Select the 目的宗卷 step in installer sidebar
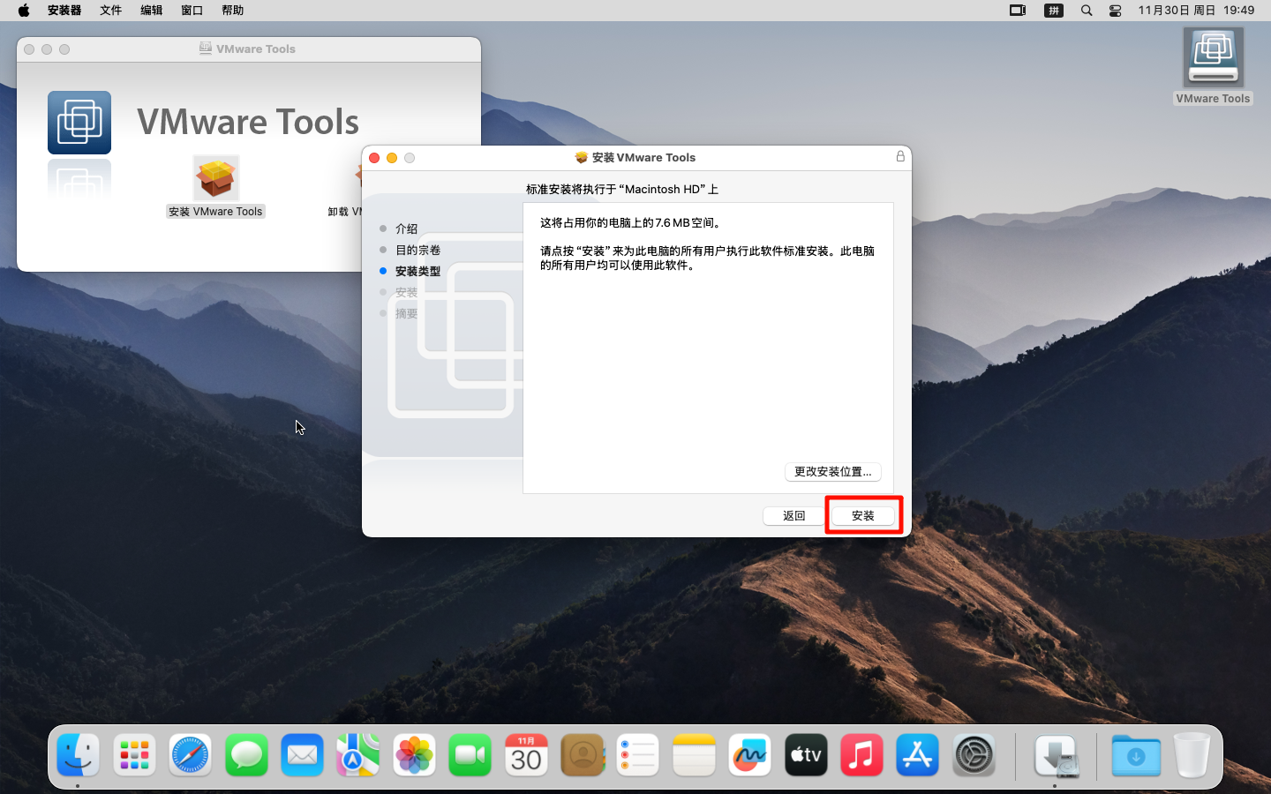 coord(417,250)
